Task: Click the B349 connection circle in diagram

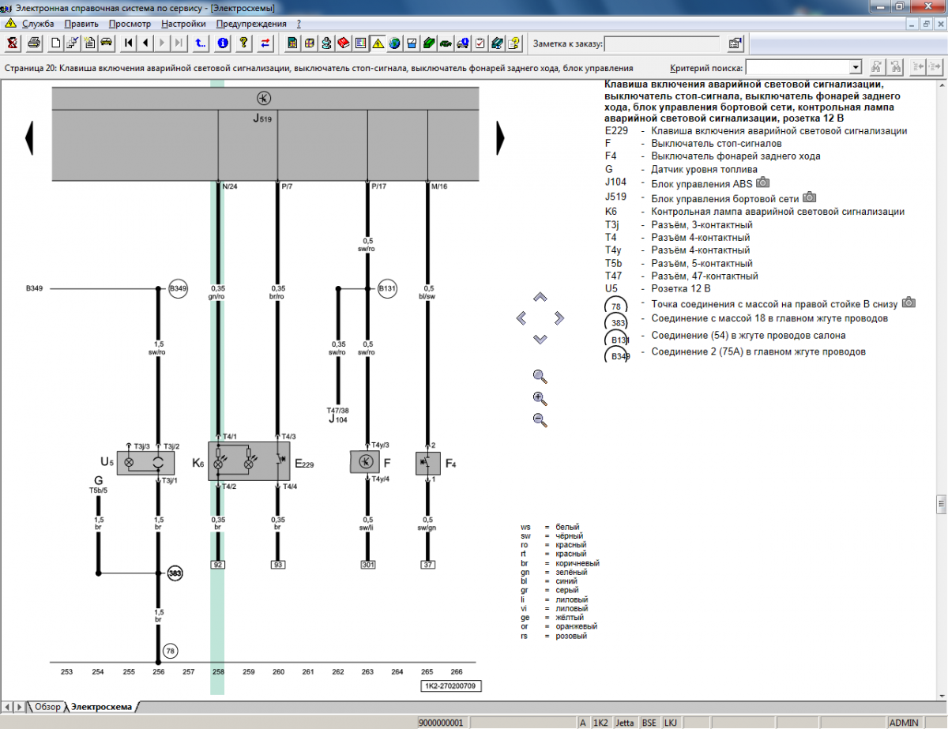Action: coord(178,289)
